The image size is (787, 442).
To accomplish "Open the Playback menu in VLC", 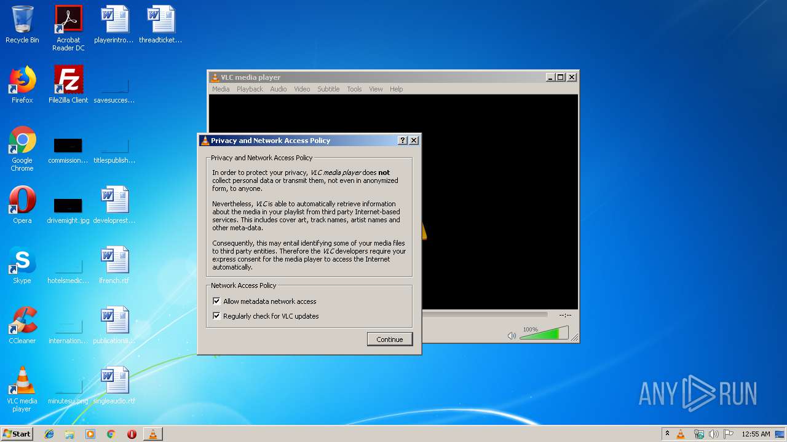I will [250, 89].
